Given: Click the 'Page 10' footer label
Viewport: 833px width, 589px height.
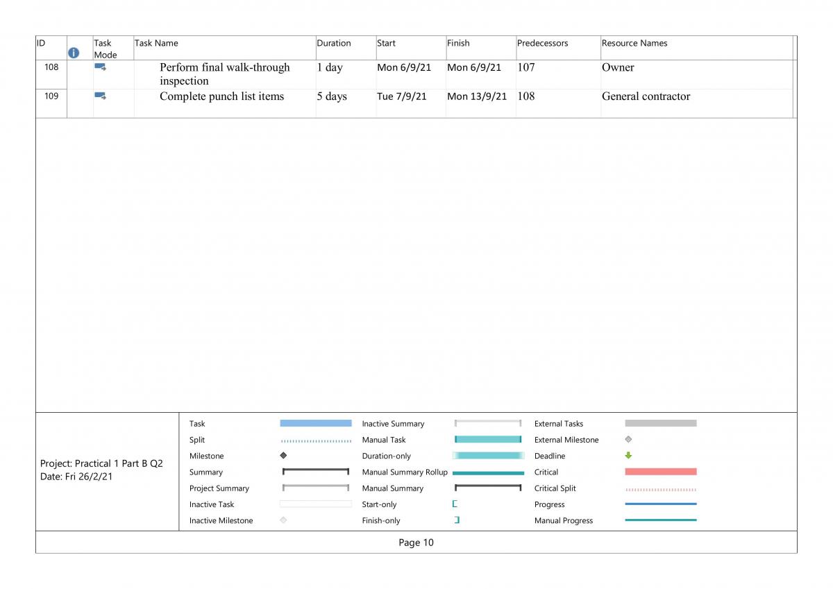Looking at the screenshot, I should (x=416, y=543).
